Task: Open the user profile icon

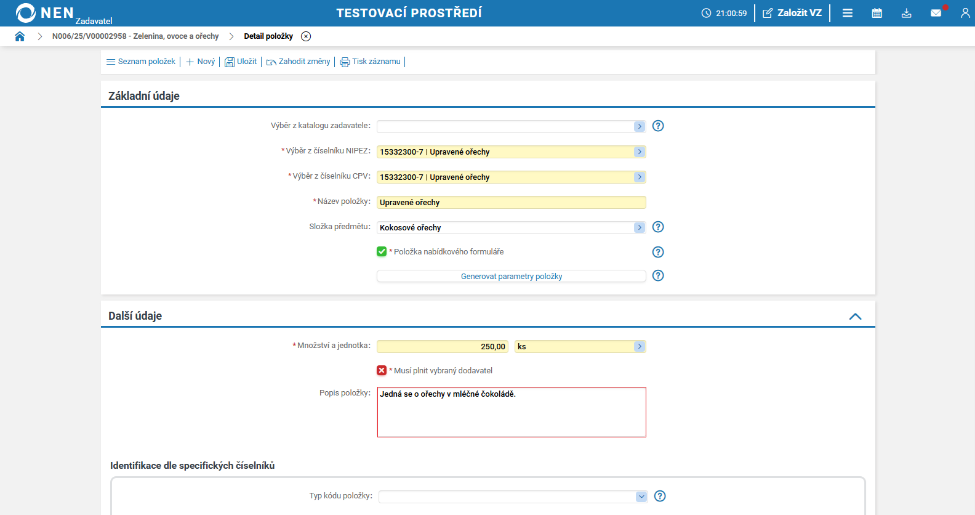Action: point(965,13)
